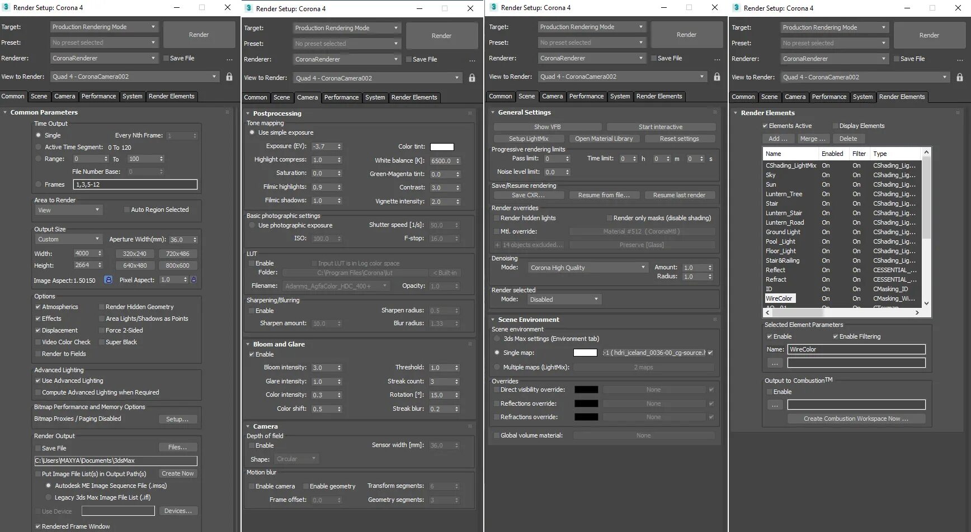Click the Reflections override color swatch
This screenshot has height=532, width=971.
[586, 403]
